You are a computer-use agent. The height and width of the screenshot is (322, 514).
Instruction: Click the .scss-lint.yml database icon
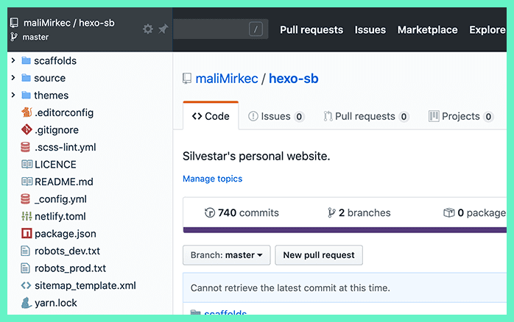click(25, 147)
